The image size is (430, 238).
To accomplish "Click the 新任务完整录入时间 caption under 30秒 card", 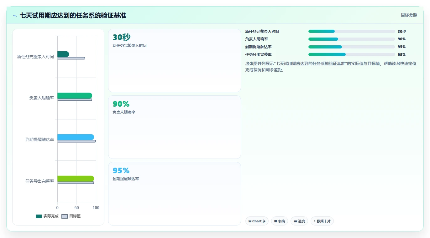I will [129, 45].
